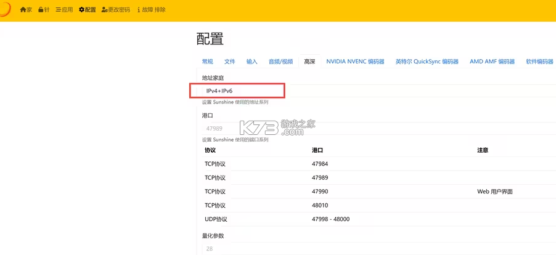Viewport: 556px width, 255px height.
Task: Switch to the 文件 tab
Action: click(x=230, y=62)
